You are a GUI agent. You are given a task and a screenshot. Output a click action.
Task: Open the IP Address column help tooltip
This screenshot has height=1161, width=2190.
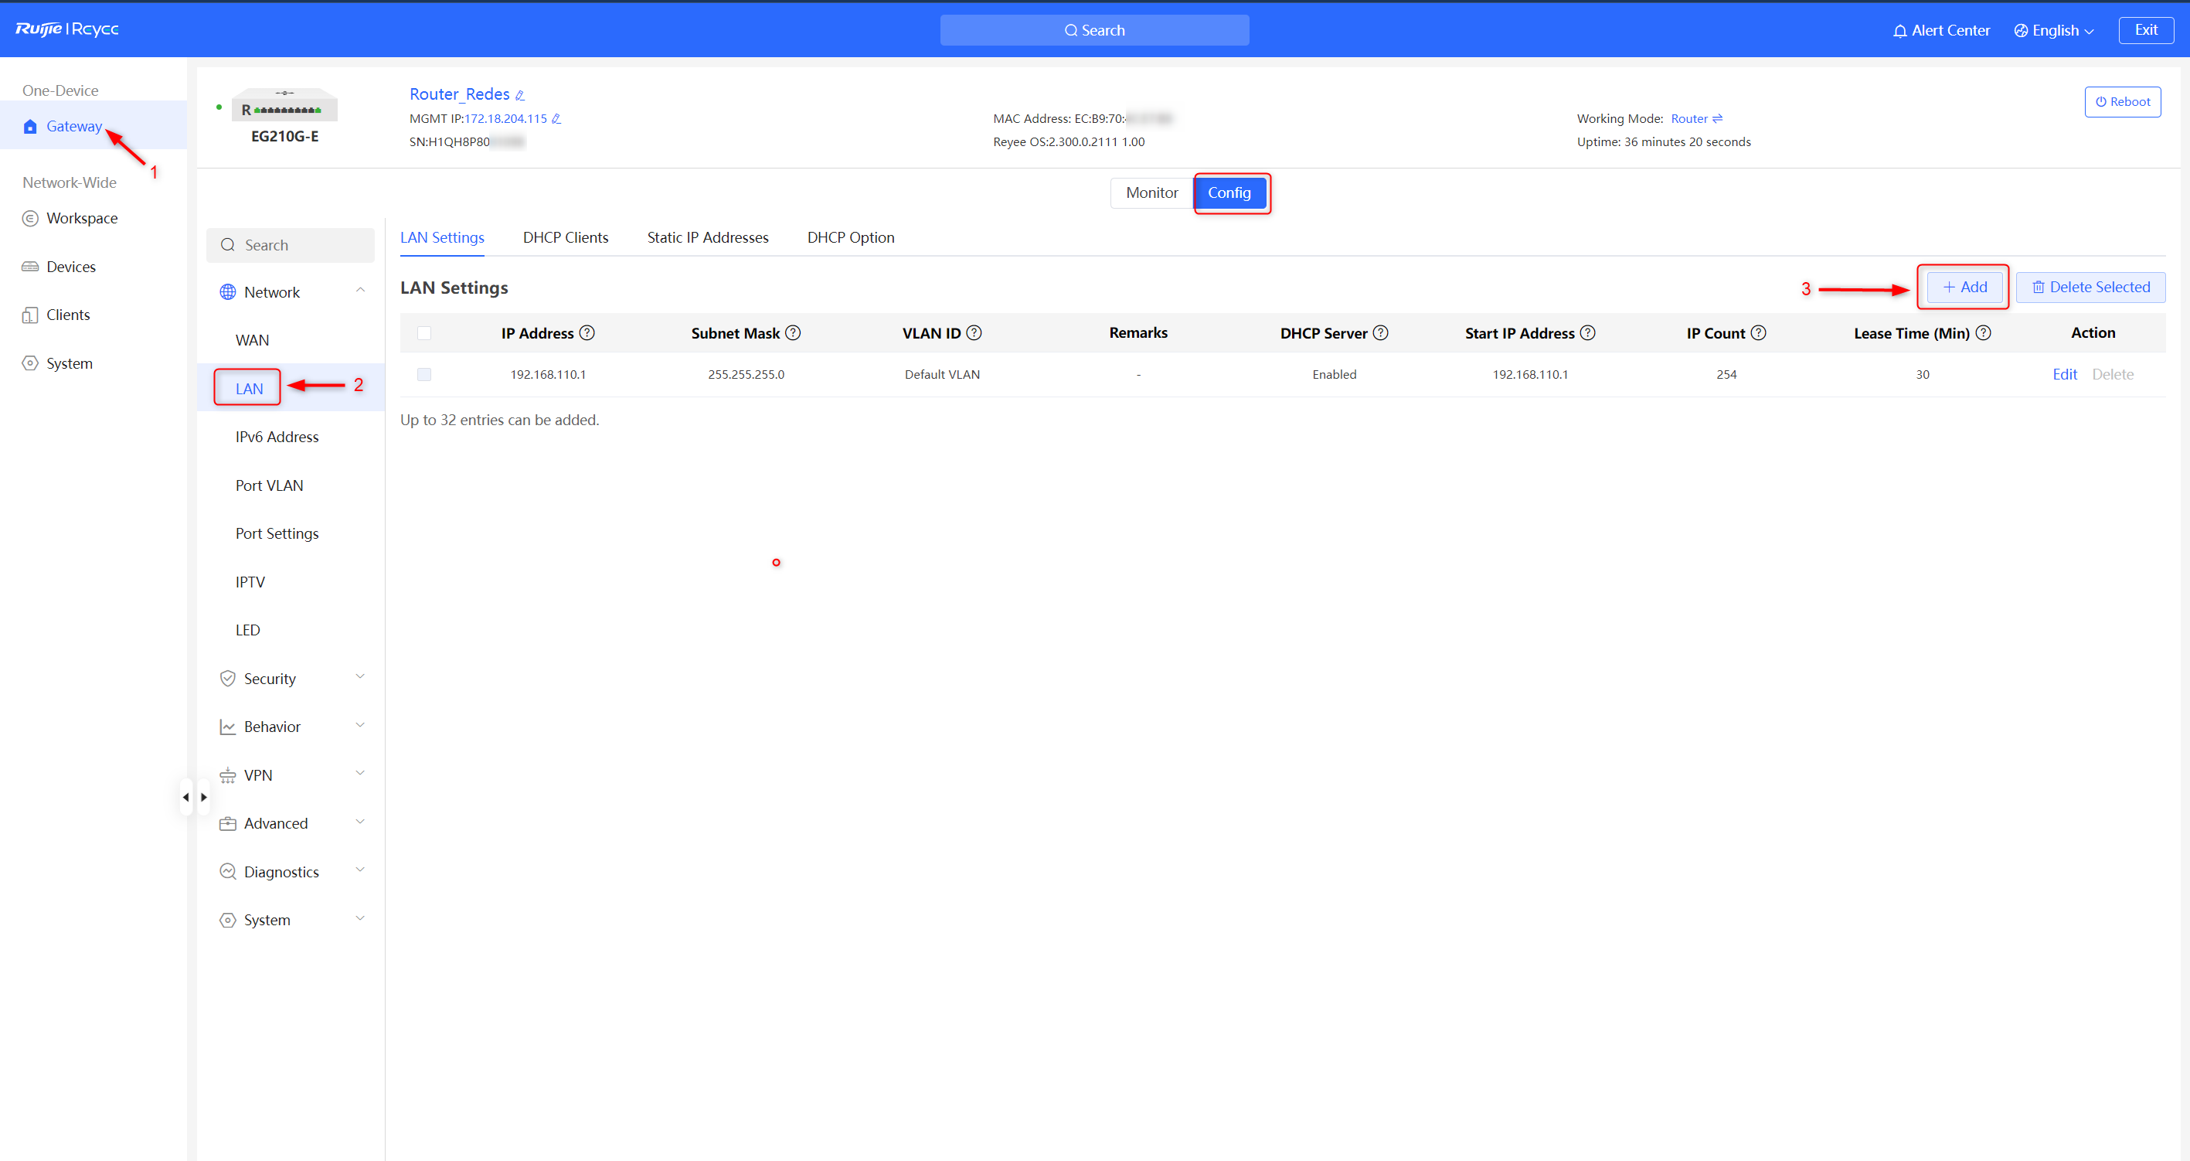tap(587, 332)
